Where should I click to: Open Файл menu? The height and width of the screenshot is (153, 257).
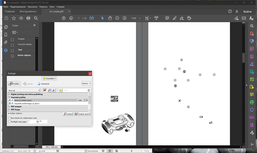coord(6,7)
